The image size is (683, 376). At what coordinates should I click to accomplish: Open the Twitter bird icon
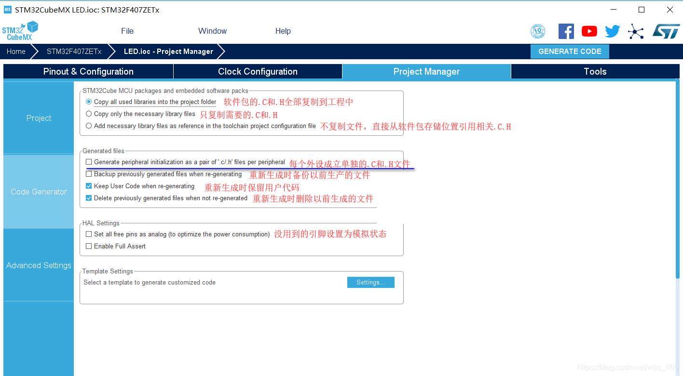pyautogui.click(x=613, y=31)
